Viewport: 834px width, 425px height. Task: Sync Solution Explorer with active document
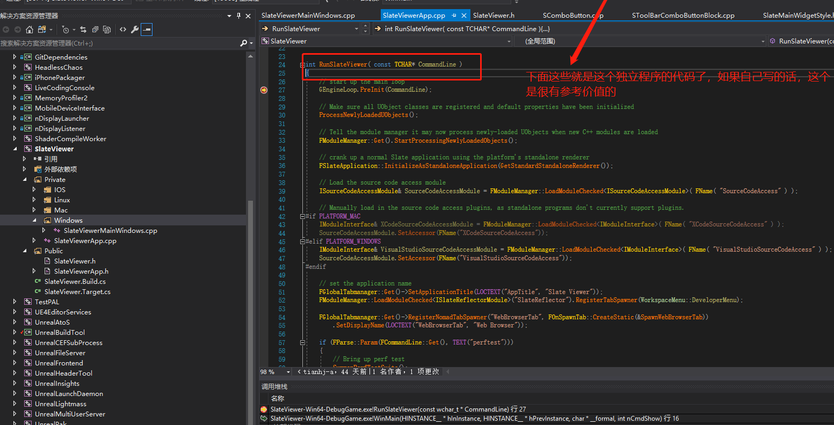pyautogui.click(x=84, y=30)
